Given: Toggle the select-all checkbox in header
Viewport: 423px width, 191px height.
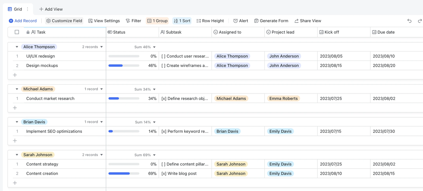Looking at the screenshot, I should pos(17,32).
